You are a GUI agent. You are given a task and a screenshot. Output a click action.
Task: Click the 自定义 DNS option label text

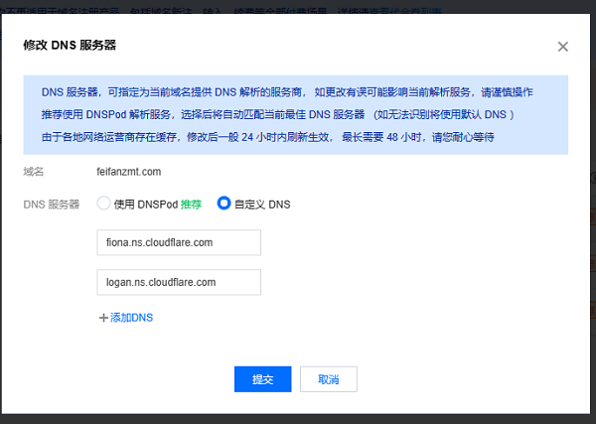tap(262, 205)
